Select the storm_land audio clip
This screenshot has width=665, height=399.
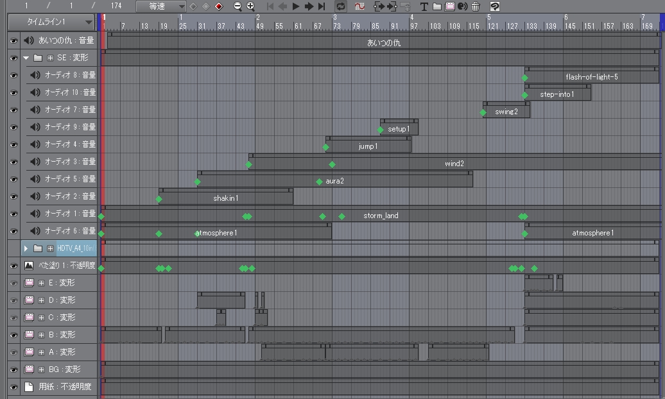(x=381, y=216)
